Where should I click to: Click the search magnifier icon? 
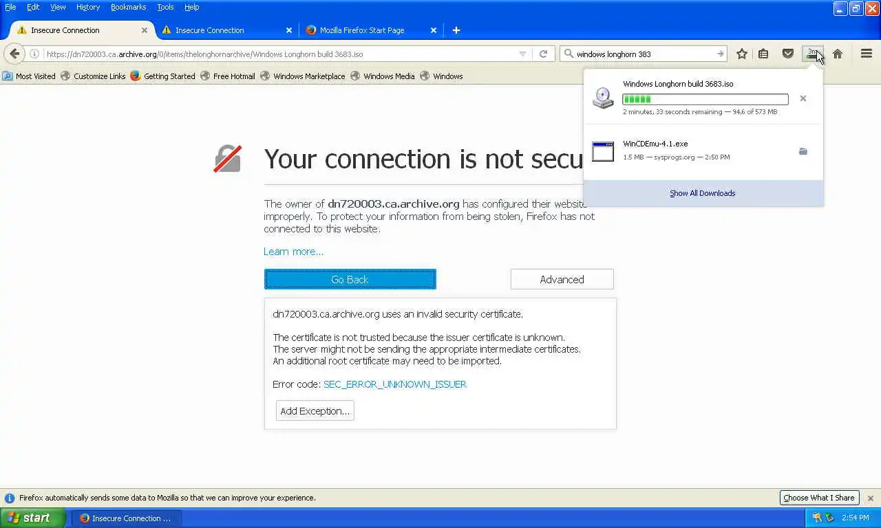pyautogui.click(x=569, y=54)
